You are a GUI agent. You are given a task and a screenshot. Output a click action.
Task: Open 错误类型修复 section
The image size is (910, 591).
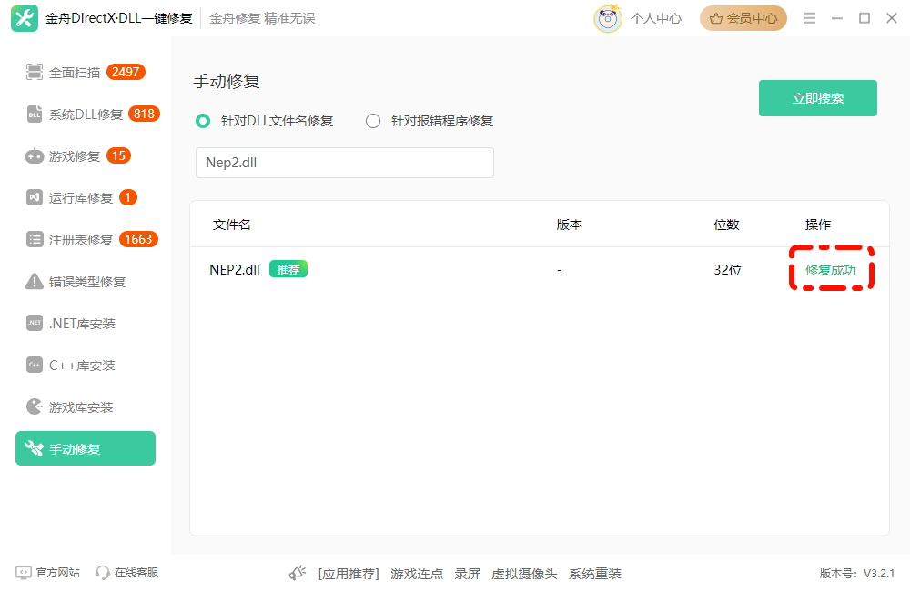86,281
